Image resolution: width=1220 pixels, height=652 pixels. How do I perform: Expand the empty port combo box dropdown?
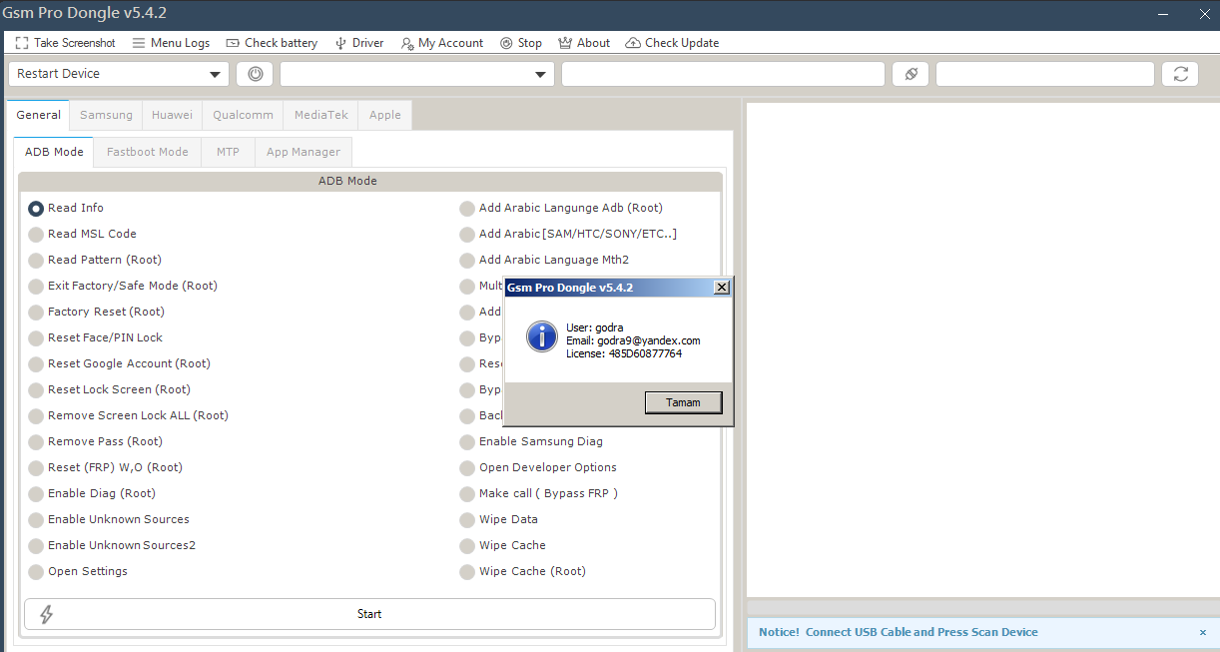(541, 74)
